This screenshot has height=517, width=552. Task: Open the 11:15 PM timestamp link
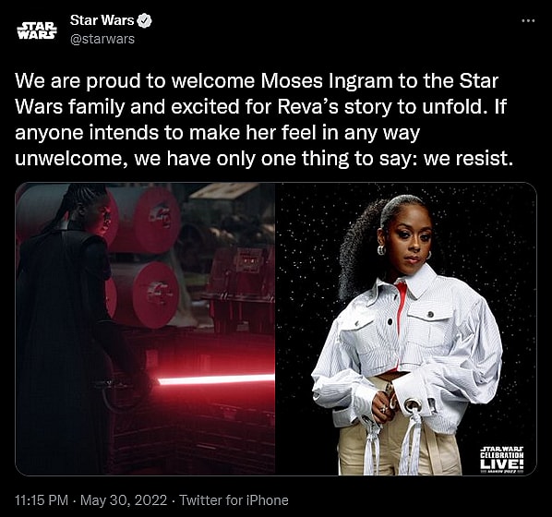[x=42, y=500]
